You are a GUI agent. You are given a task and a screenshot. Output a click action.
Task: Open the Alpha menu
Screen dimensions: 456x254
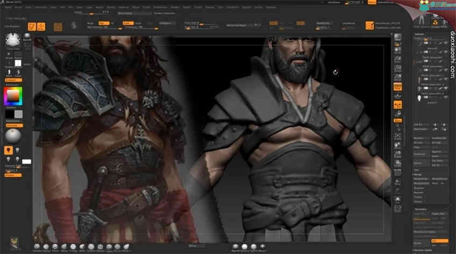pos(8,8)
